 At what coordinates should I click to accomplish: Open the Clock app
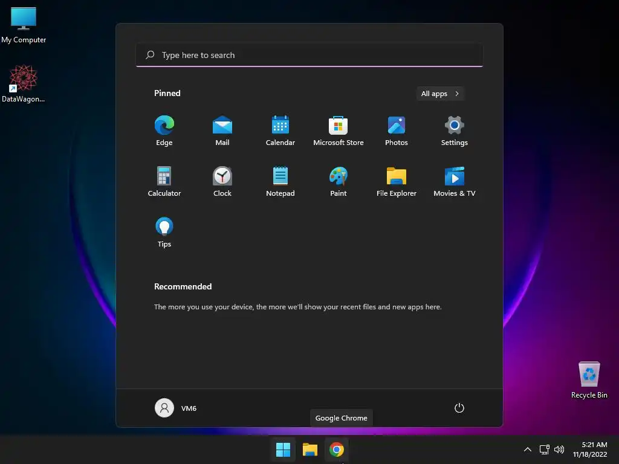pos(222,181)
